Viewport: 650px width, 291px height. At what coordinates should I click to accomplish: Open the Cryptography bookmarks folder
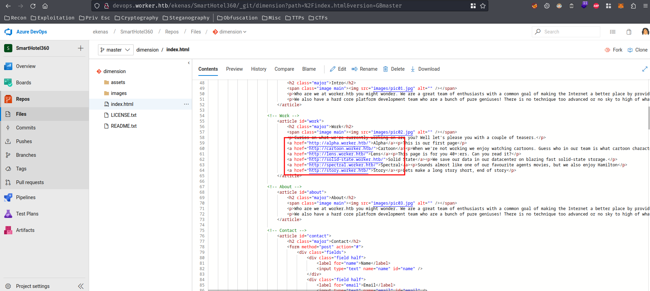(x=136, y=18)
